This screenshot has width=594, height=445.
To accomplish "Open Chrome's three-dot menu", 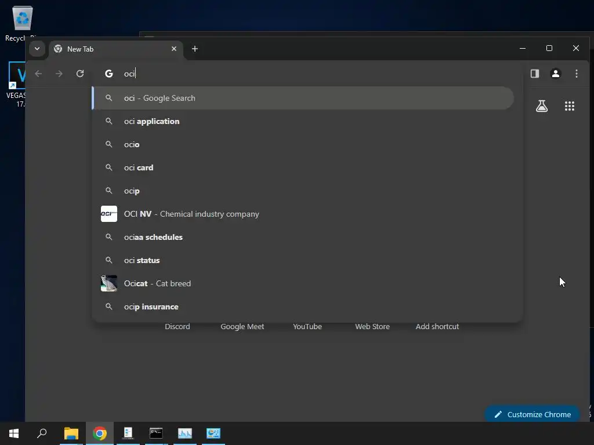I will (x=576, y=74).
